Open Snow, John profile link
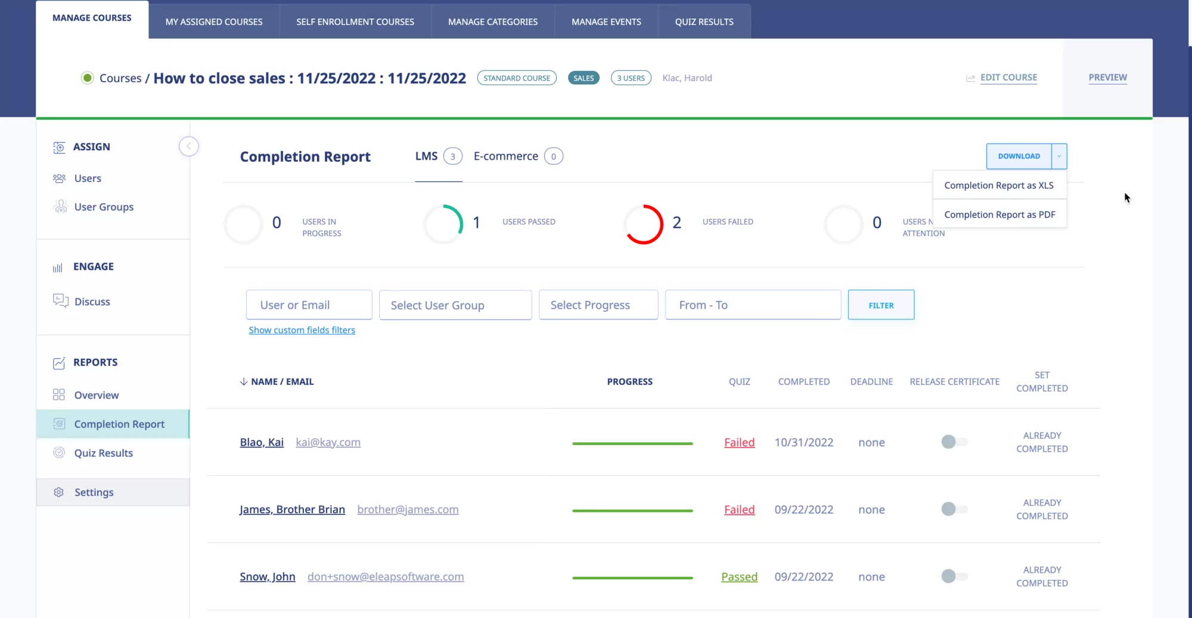1192x618 pixels. pyautogui.click(x=268, y=577)
